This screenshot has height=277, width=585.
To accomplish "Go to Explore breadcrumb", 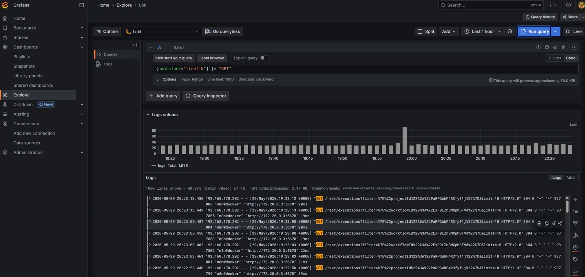I will (x=124, y=5).
